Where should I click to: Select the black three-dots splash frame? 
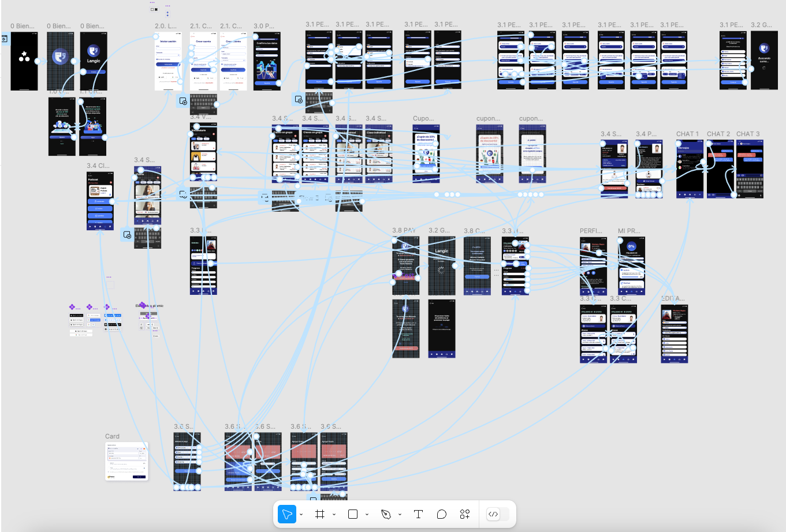24,61
